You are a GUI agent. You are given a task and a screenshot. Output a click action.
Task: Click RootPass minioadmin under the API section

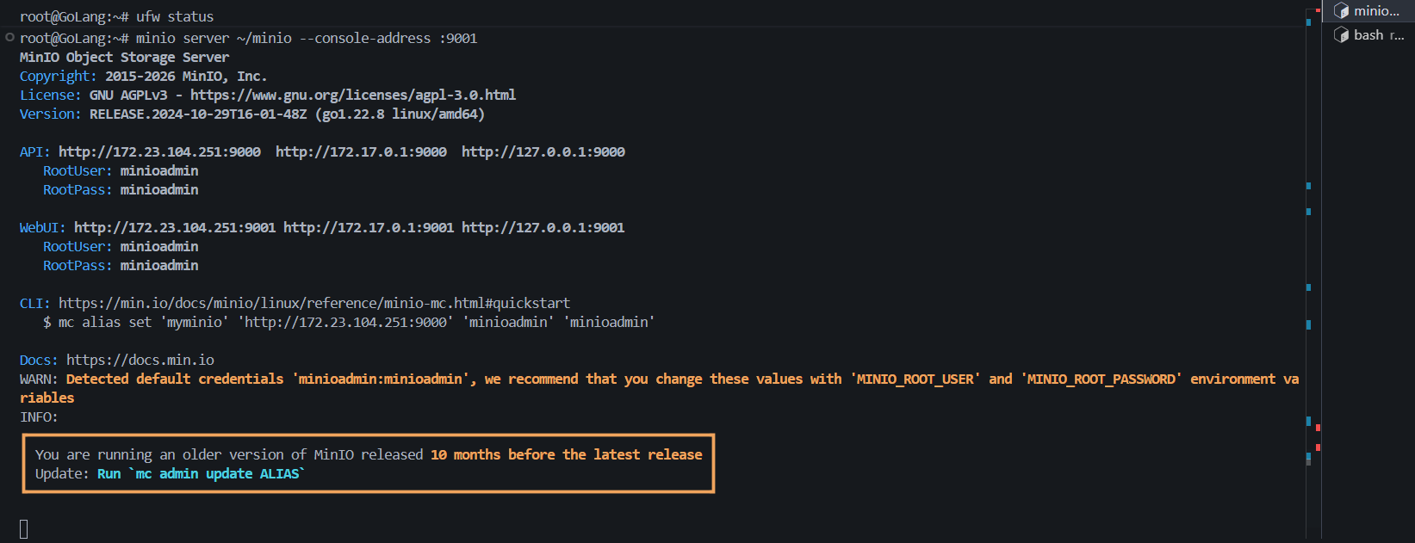click(x=121, y=190)
